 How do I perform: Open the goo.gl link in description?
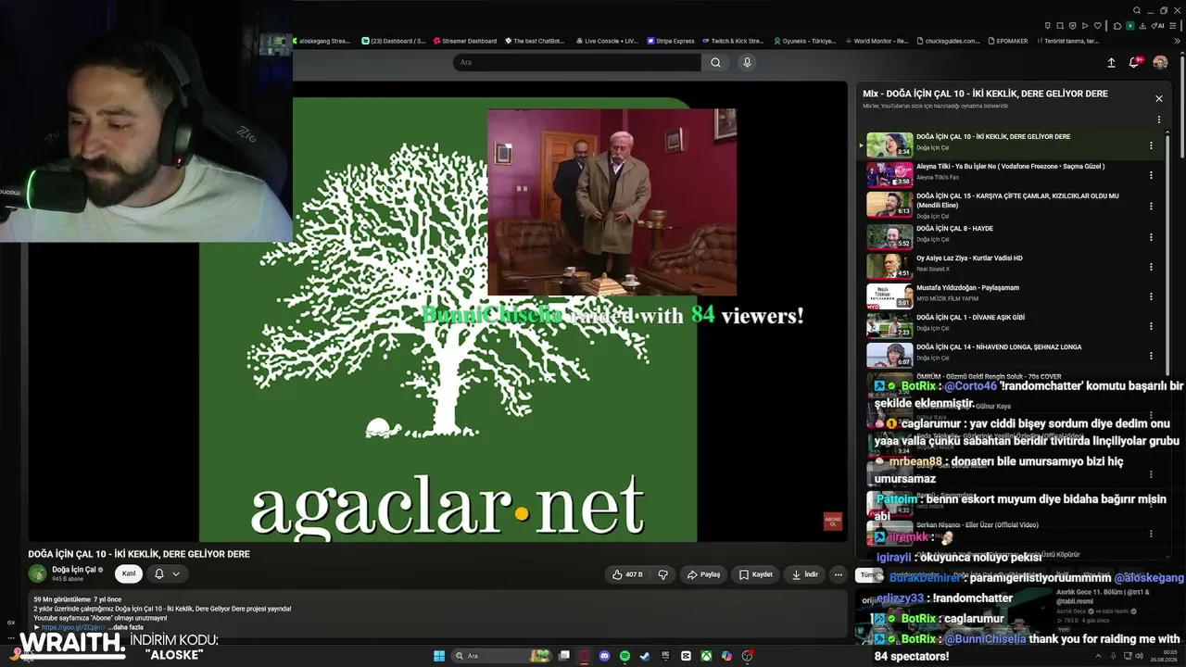click(73, 627)
